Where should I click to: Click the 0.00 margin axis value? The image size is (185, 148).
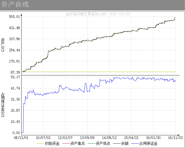click(x=16, y=133)
